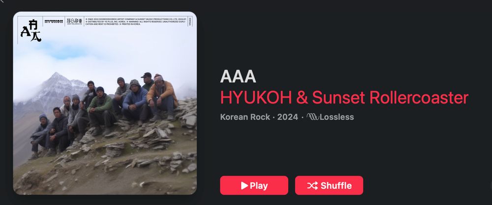Click the Lossless waveform icon
Screen dimensions: 492x205
tap(312, 117)
